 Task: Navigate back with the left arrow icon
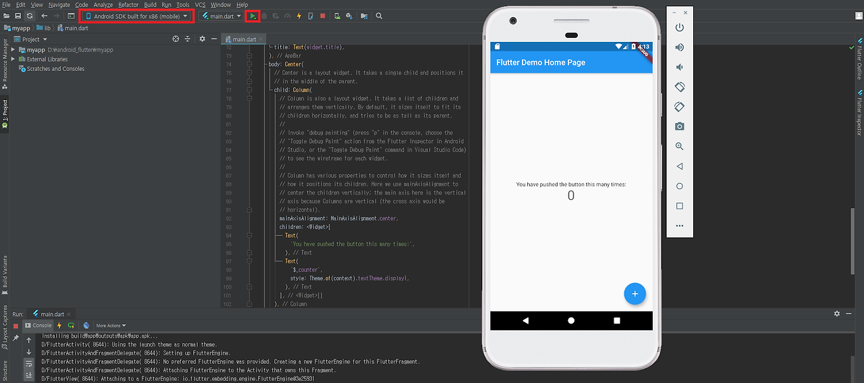coord(45,16)
